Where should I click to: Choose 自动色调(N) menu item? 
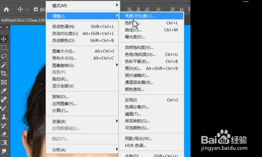coord(82,27)
